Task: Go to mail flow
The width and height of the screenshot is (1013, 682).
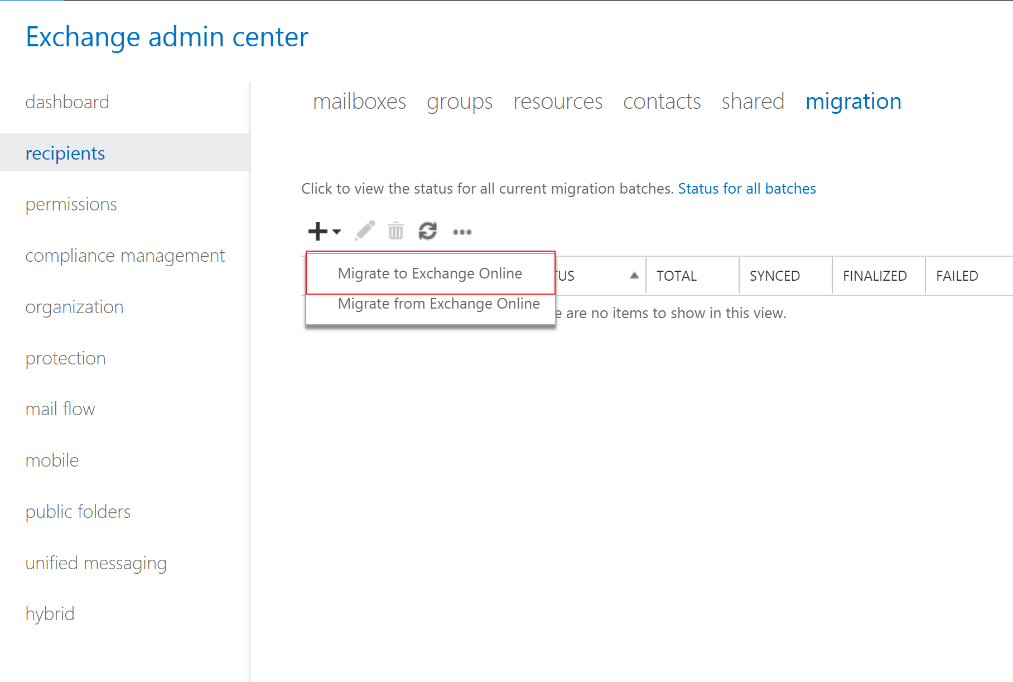Action: [x=60, y=409]
